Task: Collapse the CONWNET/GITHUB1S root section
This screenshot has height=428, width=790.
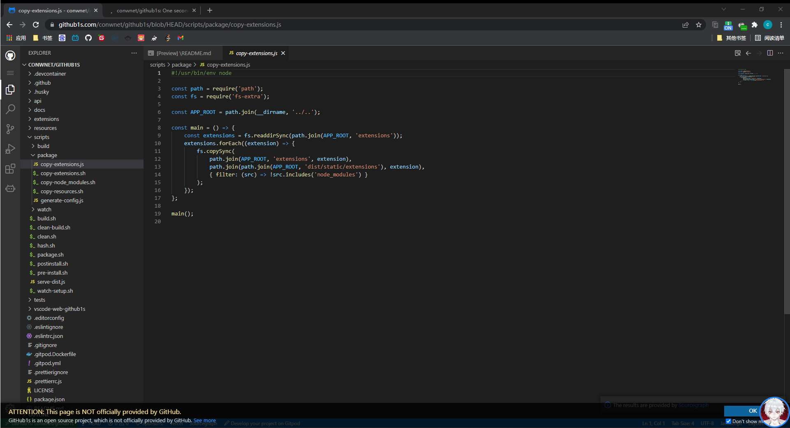Action: 54,65
